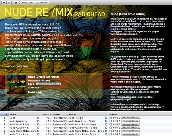172x136 pixels.
Task: Click the plus icon in the Guitar Stem price cell
Action: (111, 128)
